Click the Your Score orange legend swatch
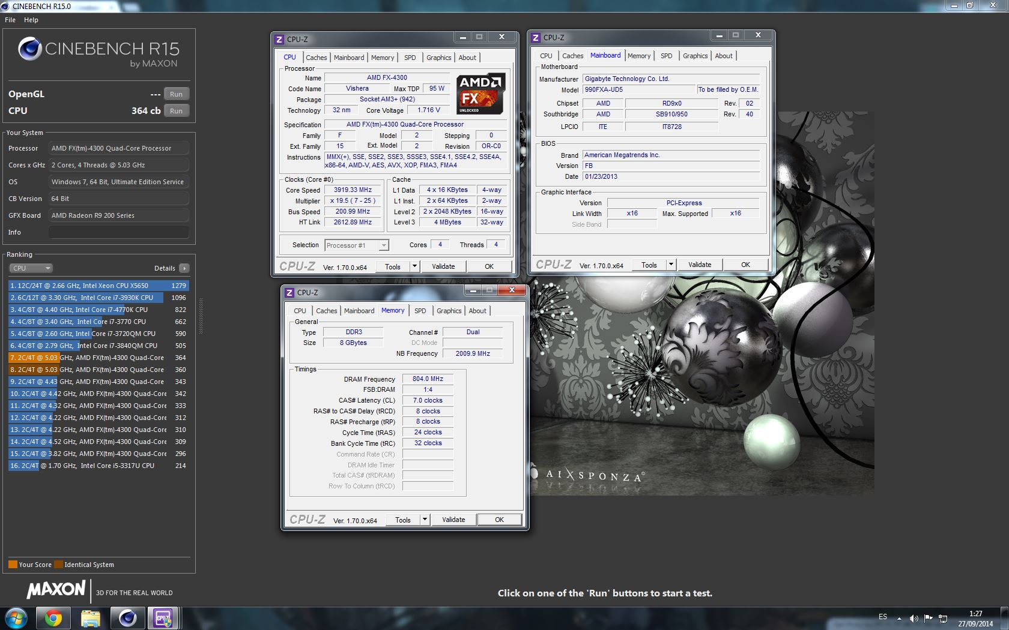Screen dimensions: 1009x630 point(13,565)
